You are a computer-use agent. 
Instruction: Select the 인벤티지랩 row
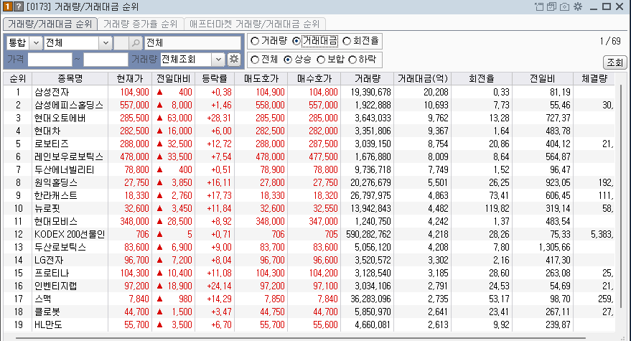point(309,286)
